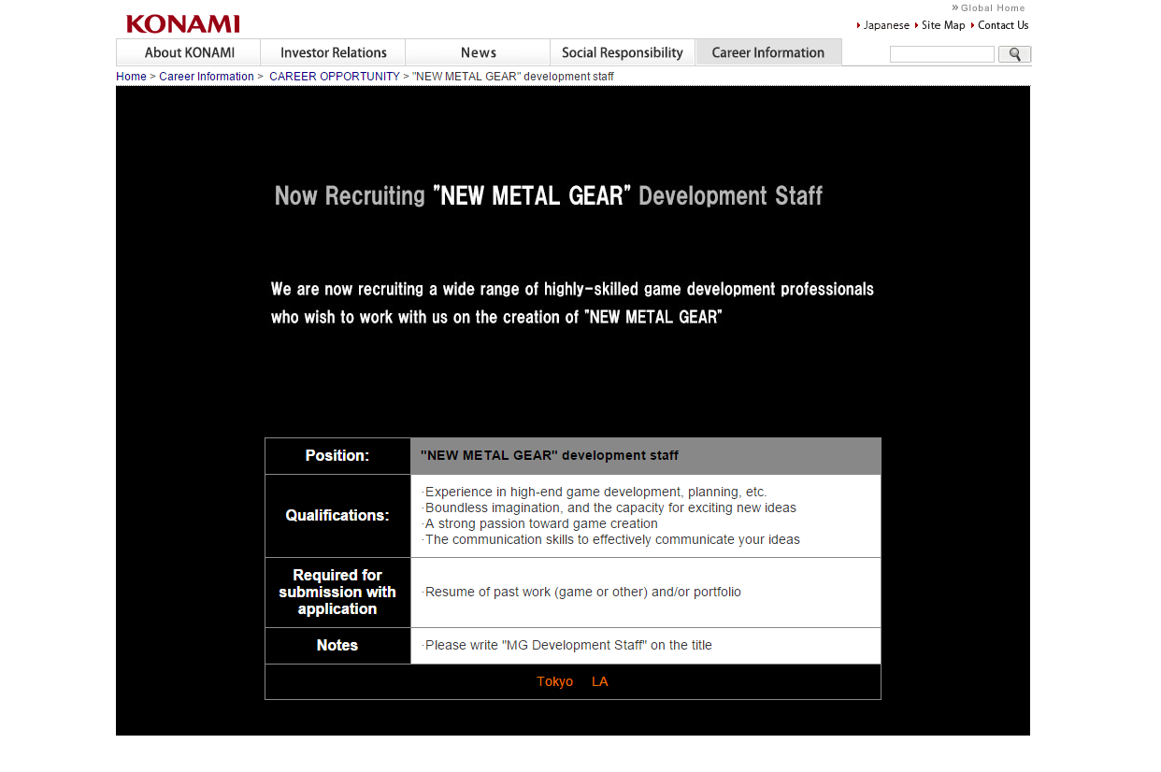Go to Home via breadcrumb
Image resolution: width=1161 pixels, height=772 pixels.
pyautogui.click(x=131, y=77)
